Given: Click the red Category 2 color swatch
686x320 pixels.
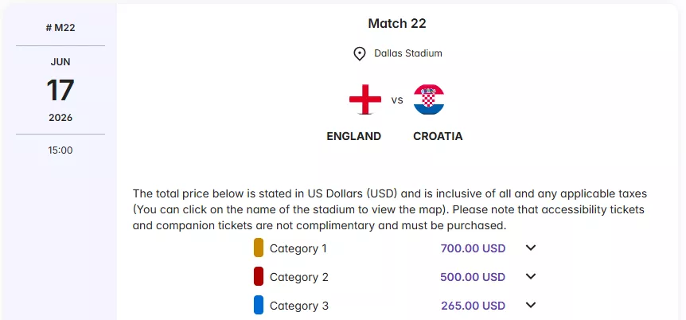Looking at the screenshot, I should coord(259,277).
